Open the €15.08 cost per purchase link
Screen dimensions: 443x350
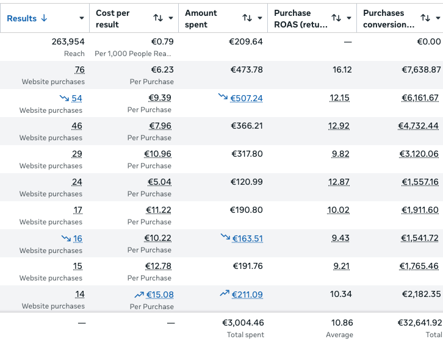(x=160, y=295)
